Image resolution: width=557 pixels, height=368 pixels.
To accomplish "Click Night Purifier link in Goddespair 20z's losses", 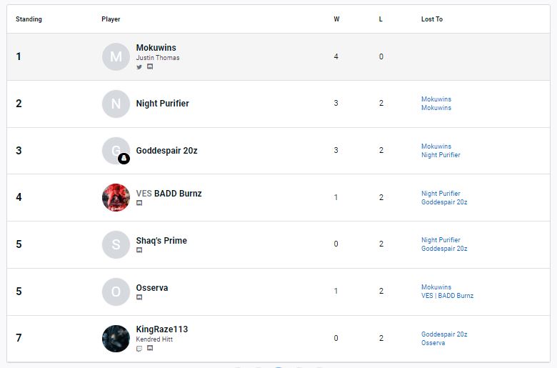I will [441, 155].
